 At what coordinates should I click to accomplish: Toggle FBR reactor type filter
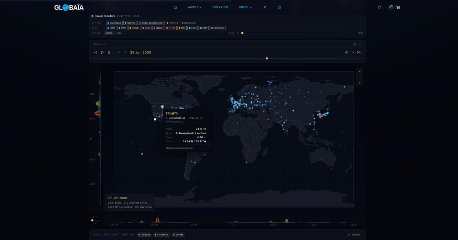click(x=182, y=28)
